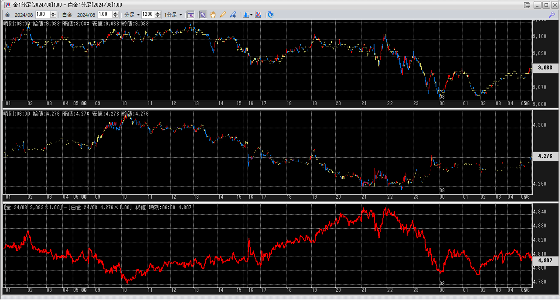Image resolution: width=560 pixels, height=302 pixels.
Task: Click the window copy icon in title bar
Action: coord(527,5)
